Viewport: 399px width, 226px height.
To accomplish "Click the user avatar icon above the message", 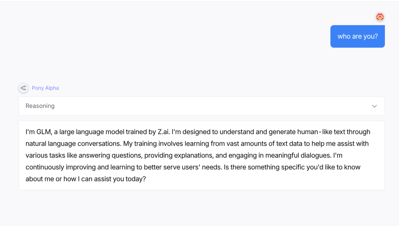I will tap(380, 17).
